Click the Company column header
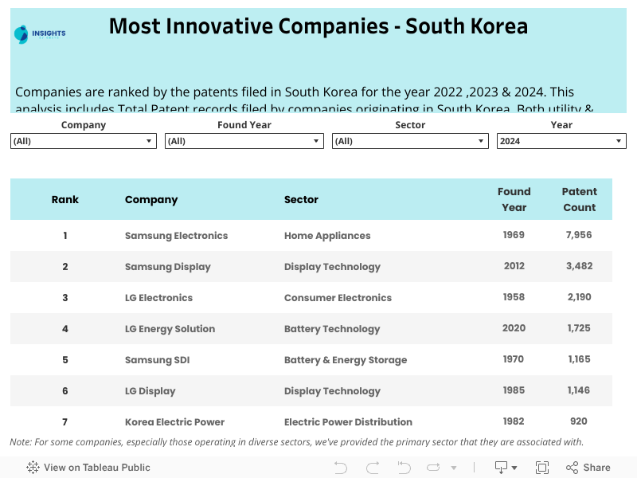This screenshot has height=478, width=637. (151, 200)
